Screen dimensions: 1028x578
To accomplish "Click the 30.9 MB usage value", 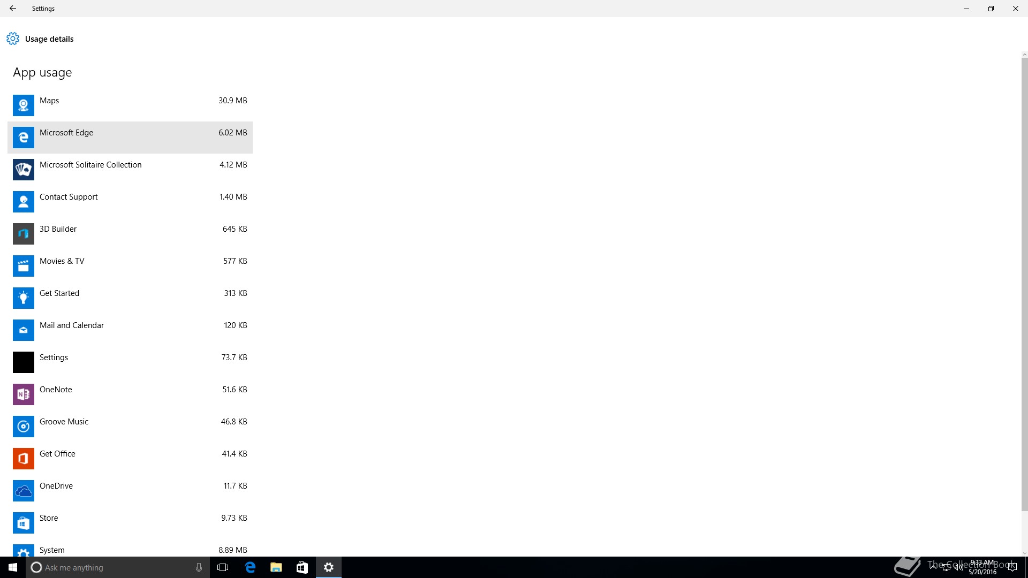I will point(233,101).
